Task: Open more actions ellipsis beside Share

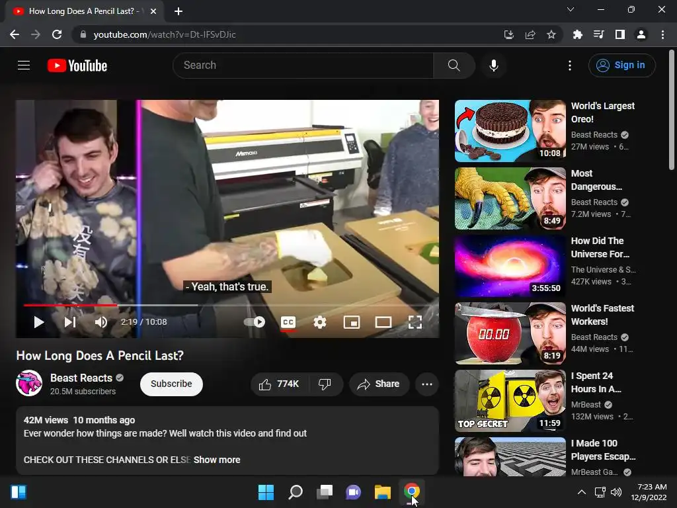Action: tap(427, 384)
